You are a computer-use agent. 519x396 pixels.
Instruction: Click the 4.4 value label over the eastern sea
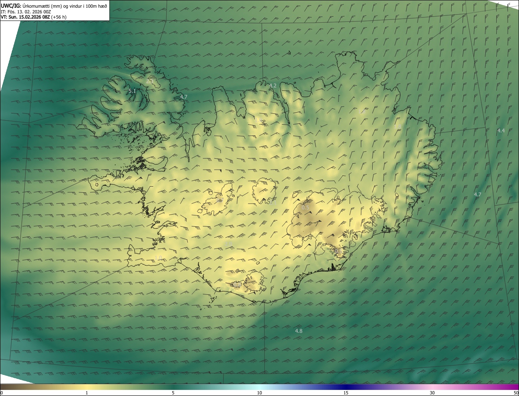(x=501, y=130)
